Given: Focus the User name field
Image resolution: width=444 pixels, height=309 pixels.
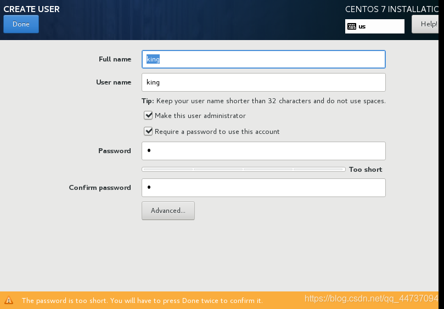Looking at the screenshot, I should 263,82.
